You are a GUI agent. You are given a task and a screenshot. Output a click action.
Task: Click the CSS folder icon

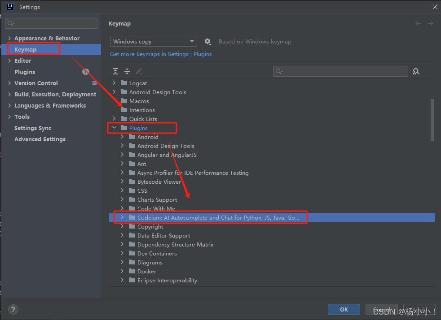[x=132, y=190]
